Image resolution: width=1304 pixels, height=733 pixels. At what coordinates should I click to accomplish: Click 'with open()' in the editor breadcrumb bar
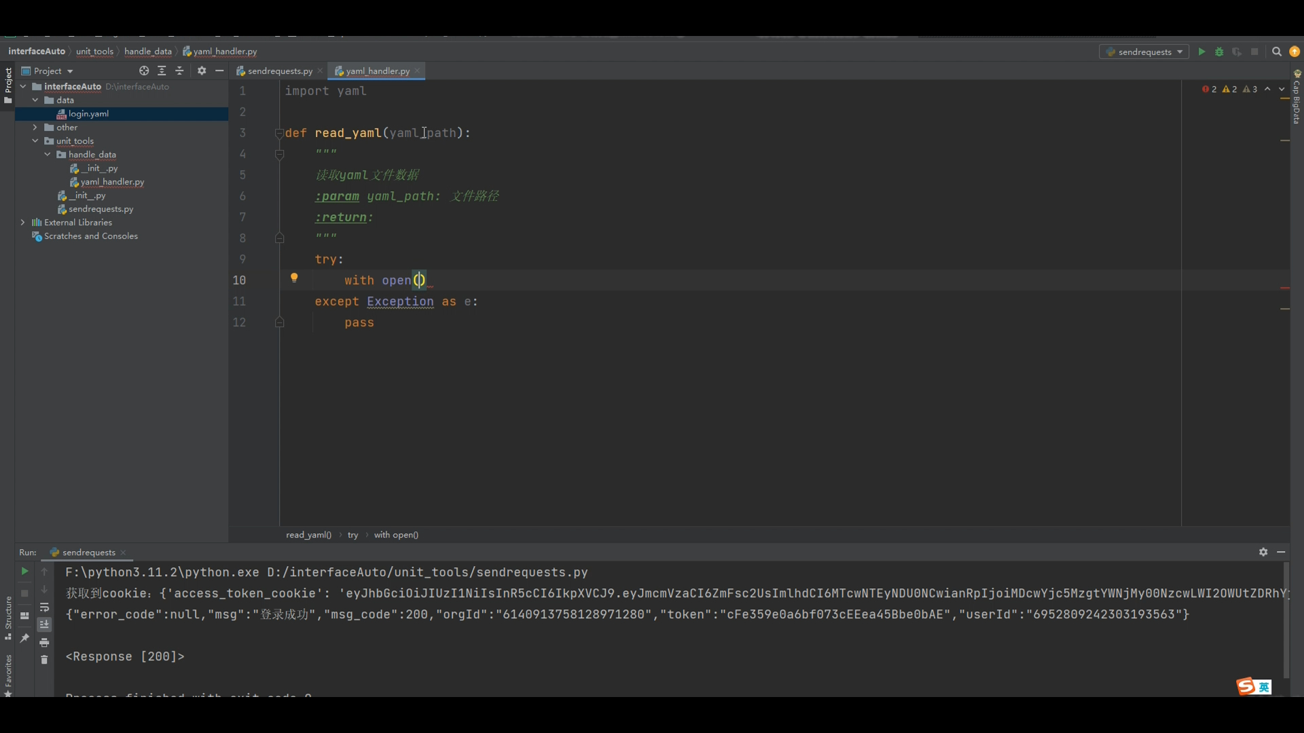pyautogui.click(x=396, y=535)
